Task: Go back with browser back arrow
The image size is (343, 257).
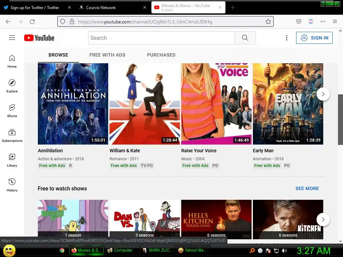Action: tap(8, 22)
